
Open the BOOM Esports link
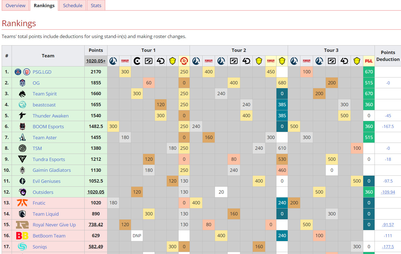tap(48, 127)
